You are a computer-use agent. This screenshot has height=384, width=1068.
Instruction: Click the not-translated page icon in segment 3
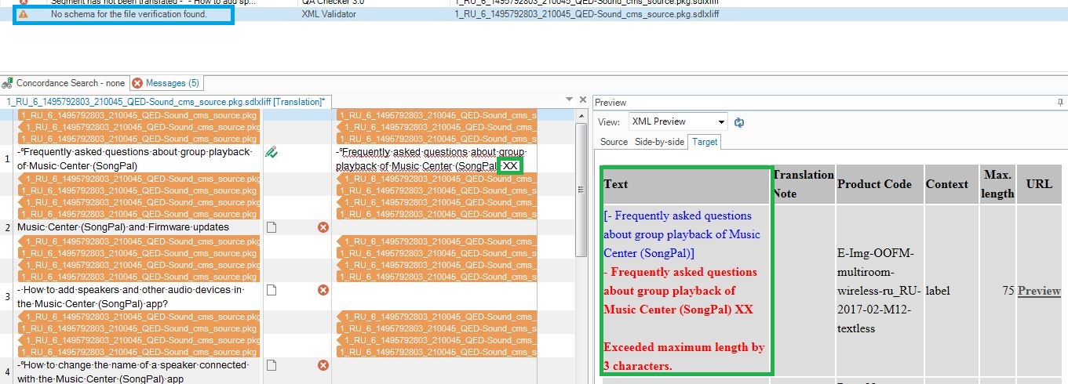tap(272, 290)
